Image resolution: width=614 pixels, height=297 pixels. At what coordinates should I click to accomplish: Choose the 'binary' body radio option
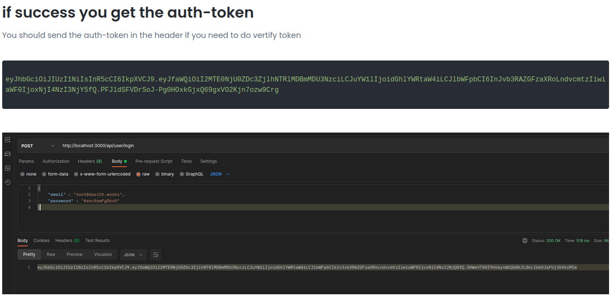click(x=157, y=174)
